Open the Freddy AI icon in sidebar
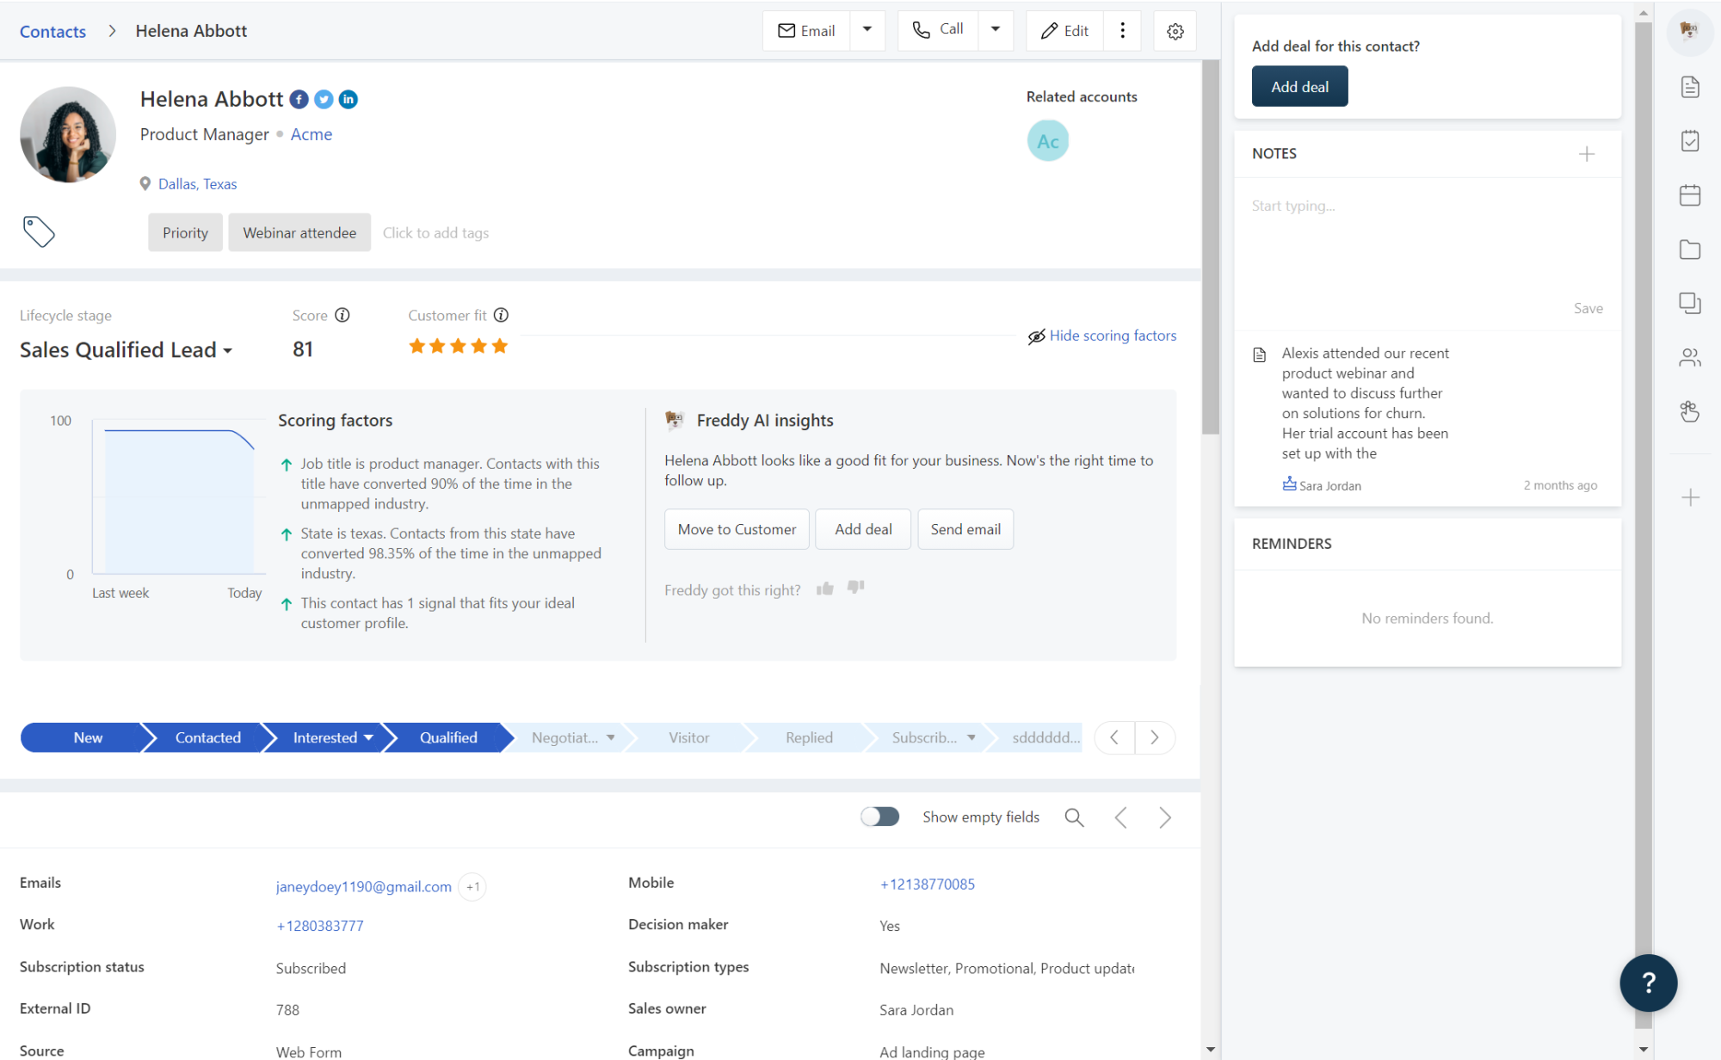 coord(1689,32)
